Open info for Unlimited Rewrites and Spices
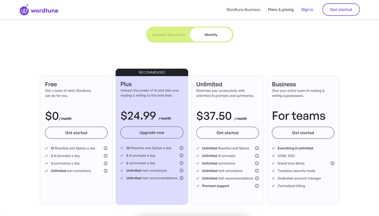The height and width of the screenshot is (216, 379). coord(257,148)
